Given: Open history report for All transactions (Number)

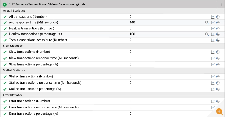Looking at the screenshot, I should pyautogui.click(x=218, y=17).
